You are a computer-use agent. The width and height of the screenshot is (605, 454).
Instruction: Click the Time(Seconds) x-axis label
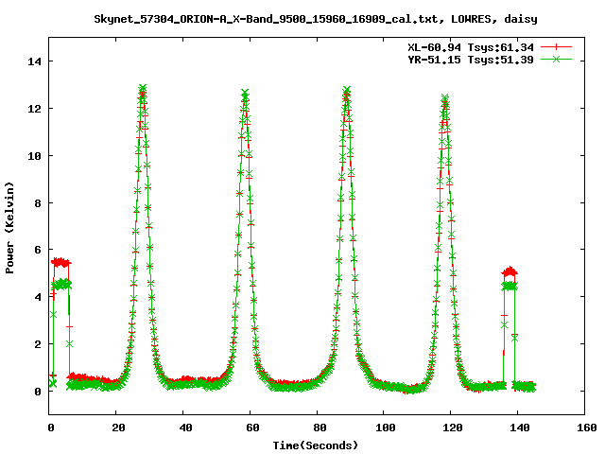coord(316,445)
